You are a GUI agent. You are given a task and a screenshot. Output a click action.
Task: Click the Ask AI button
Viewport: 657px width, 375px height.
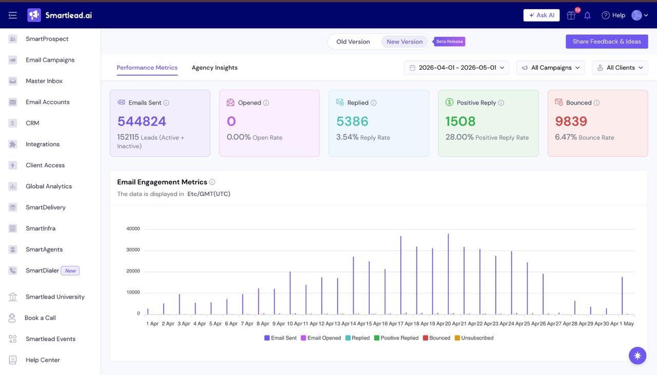542,15
